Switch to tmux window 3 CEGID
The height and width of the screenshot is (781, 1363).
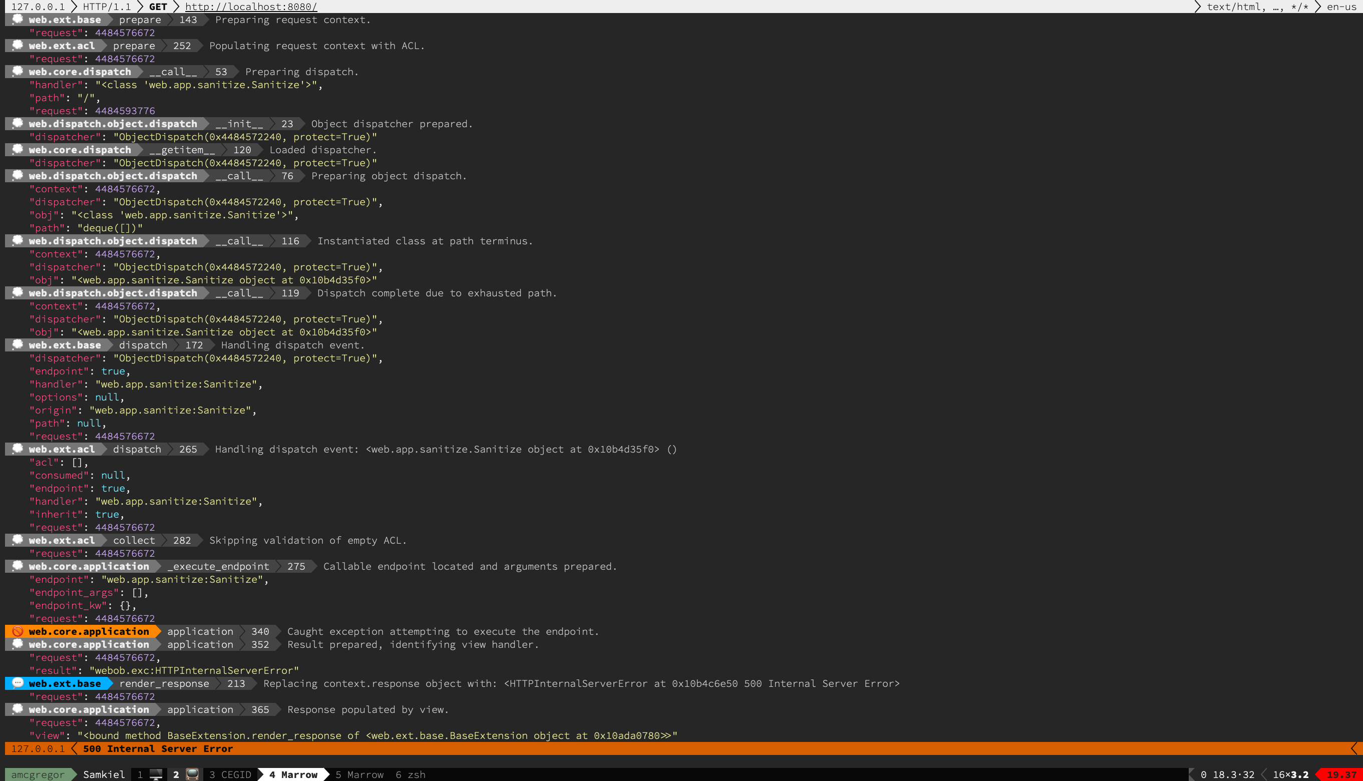click(x=229, y=774)
